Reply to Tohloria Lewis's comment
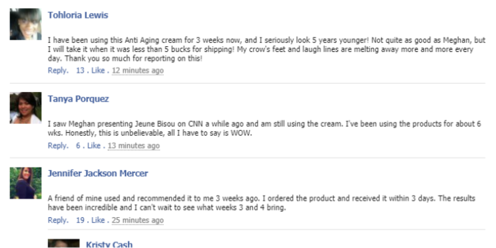496x248 pixels. point(58,71)
